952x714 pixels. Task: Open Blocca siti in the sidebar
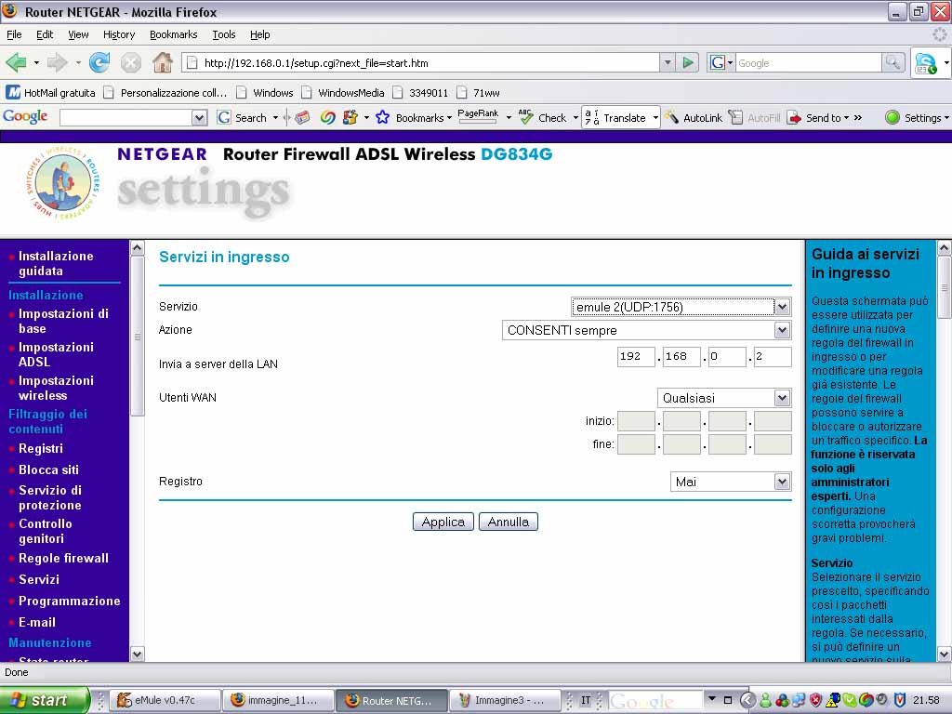point(48,469)
